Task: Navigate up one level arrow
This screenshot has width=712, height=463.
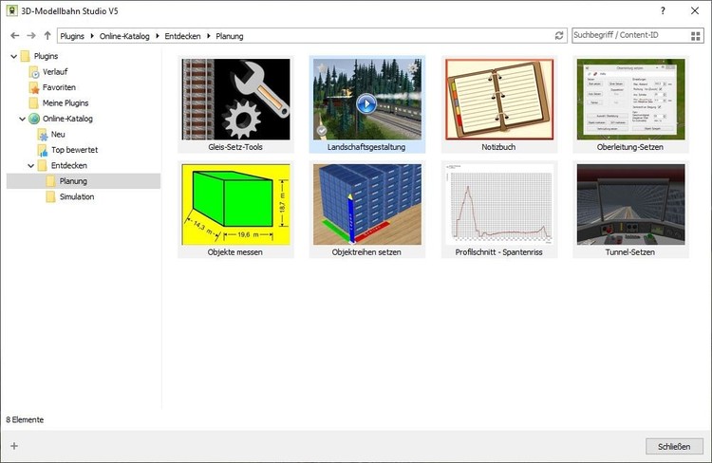Action: click(47, 35)
